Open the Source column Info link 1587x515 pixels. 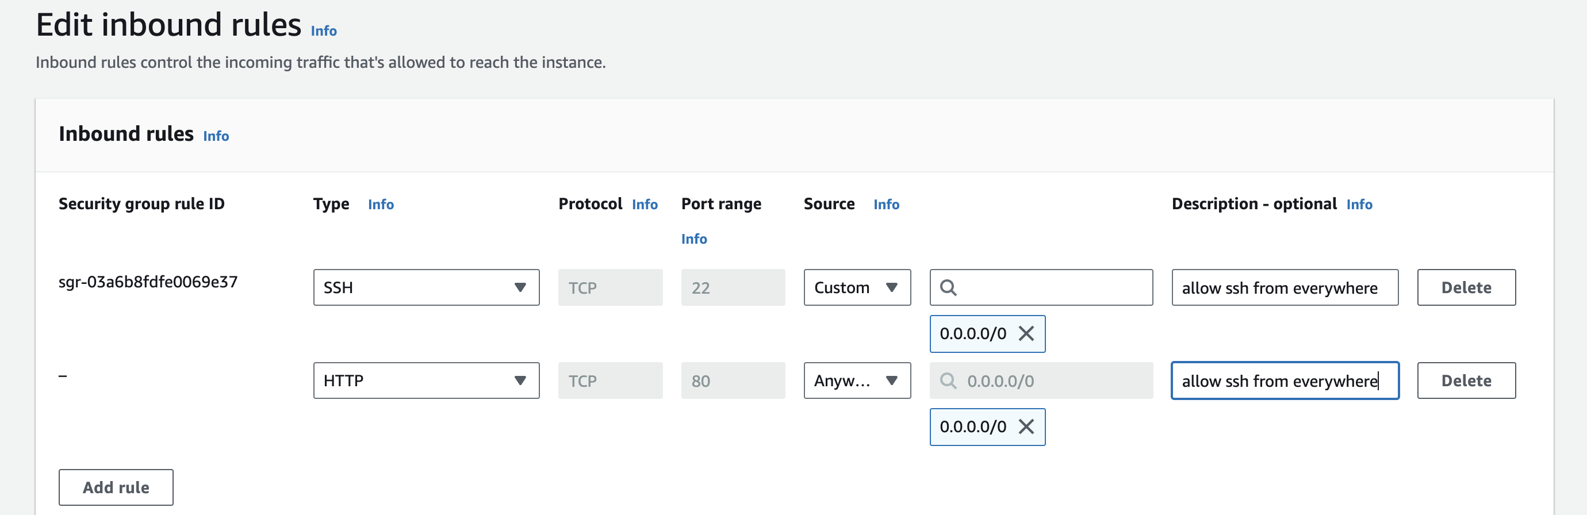click(x=886, y=205)
